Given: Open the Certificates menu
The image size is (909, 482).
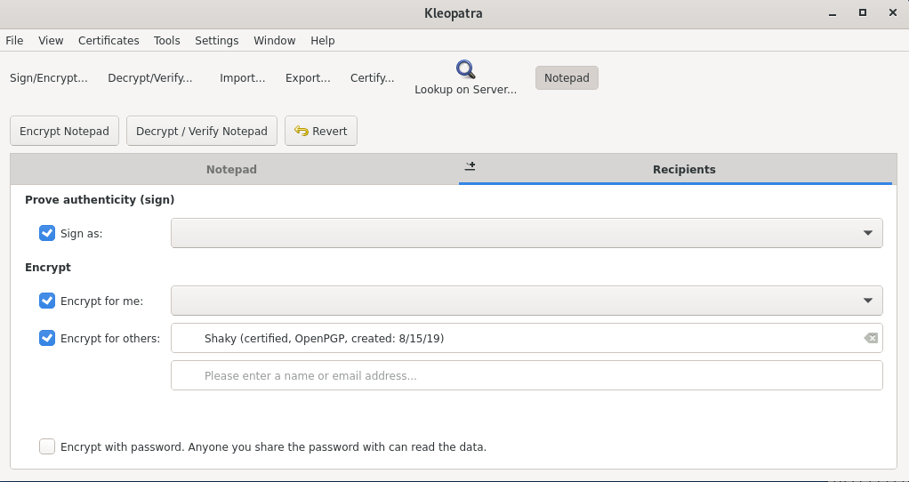Looking at the screenshot, I should [109, 41].
